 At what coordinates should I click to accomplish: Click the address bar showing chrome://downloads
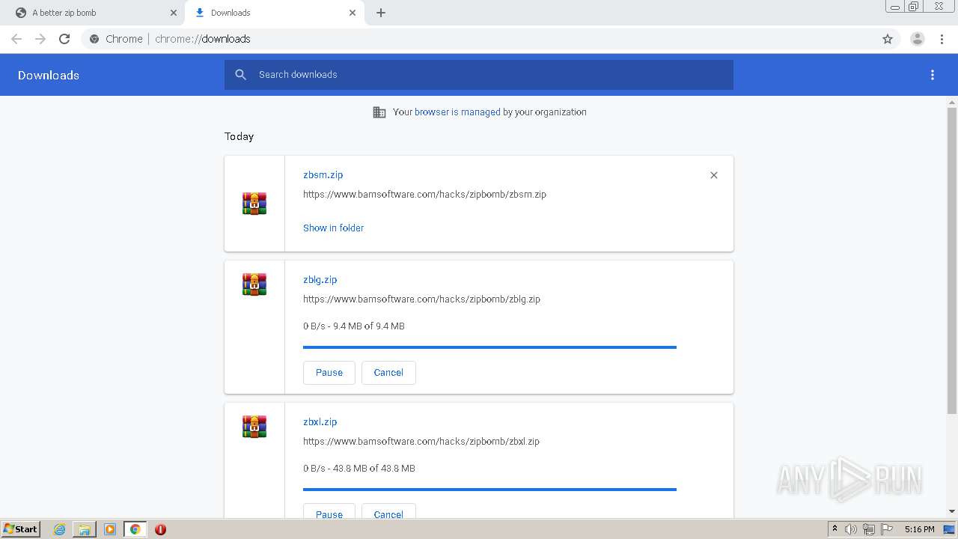coord(479,39)
